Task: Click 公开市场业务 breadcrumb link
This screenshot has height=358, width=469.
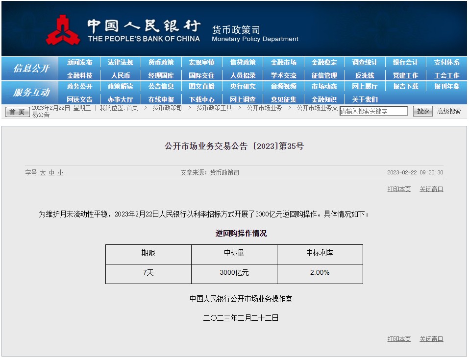Action: point(264,108)
